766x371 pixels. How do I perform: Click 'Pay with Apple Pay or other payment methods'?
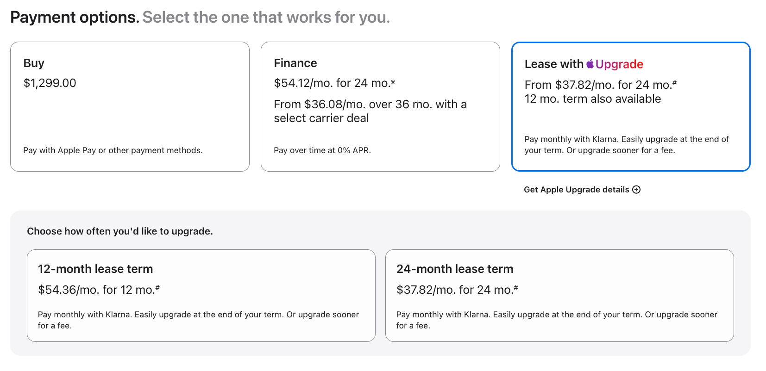(x=113, y=150)
